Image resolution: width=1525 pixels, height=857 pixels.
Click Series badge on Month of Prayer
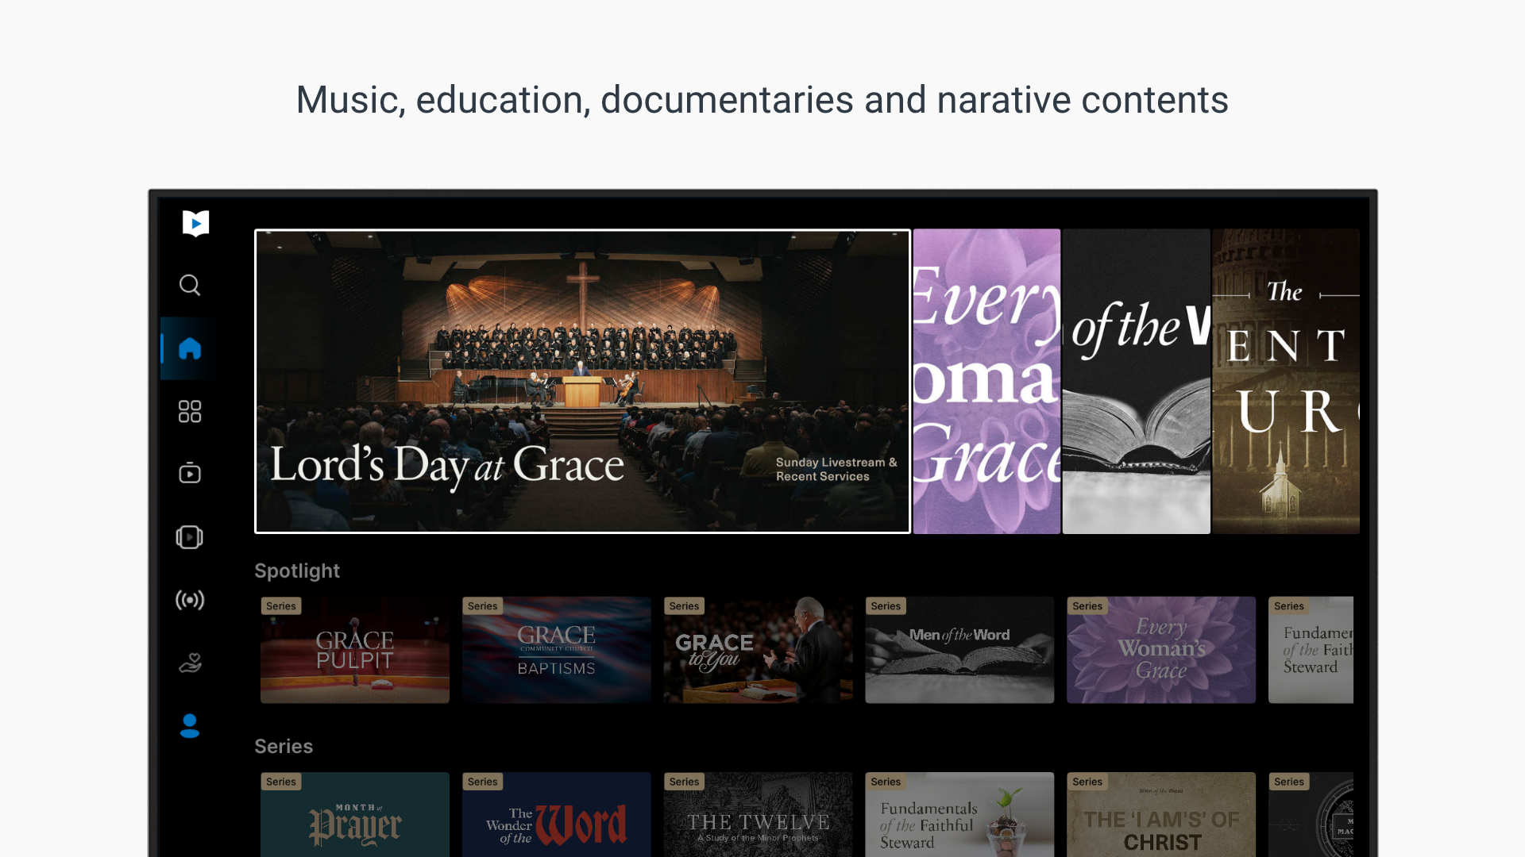coord(281,782)
